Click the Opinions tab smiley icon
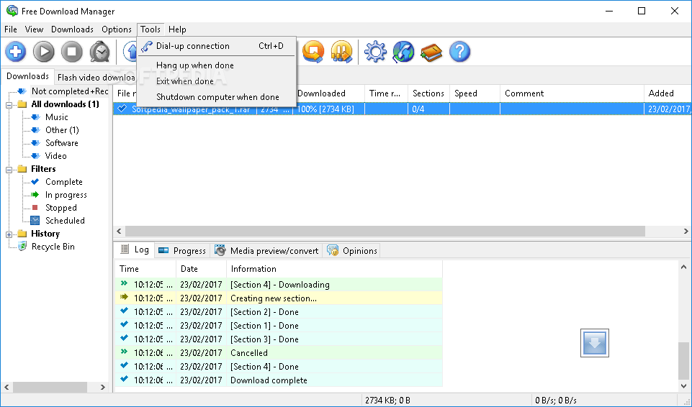The width and height of the screenshot is (692, 407). [x=333, y=250]
